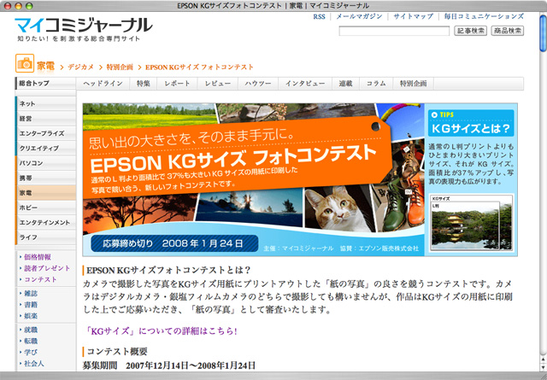Open the 読者プレゼント sidebar link
Viewport: 547px width, 380px height.
coord(47,268)
